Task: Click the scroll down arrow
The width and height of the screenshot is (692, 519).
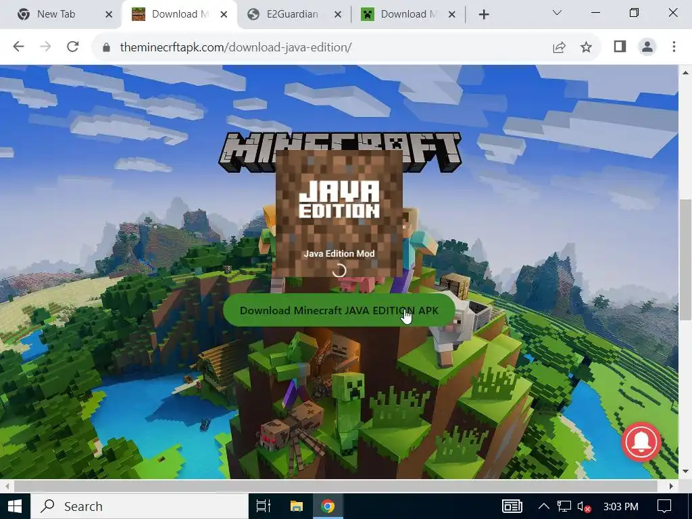Action: [685, 472]
